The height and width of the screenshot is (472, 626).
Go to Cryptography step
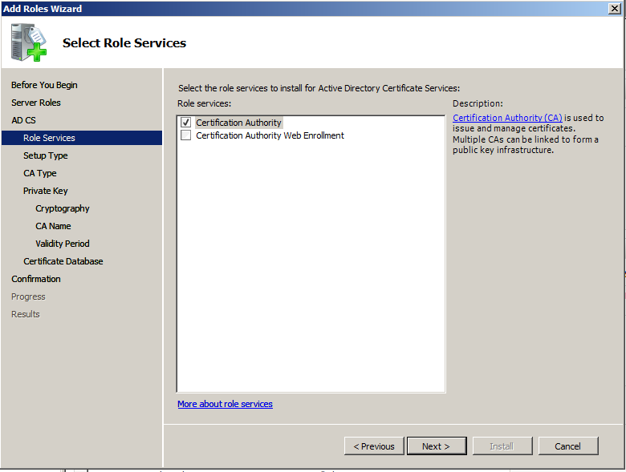click(63, 208)
